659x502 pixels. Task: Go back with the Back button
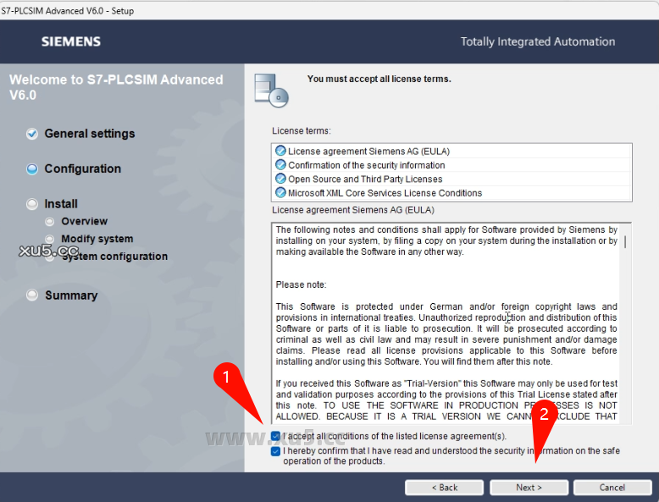tap(444, 488)
